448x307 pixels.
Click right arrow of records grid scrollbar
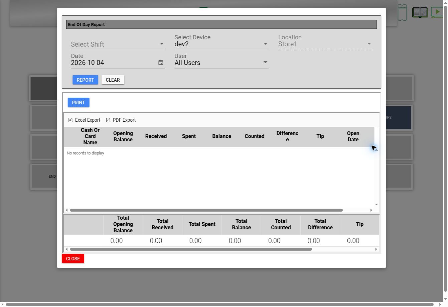(x=371, y=210)
